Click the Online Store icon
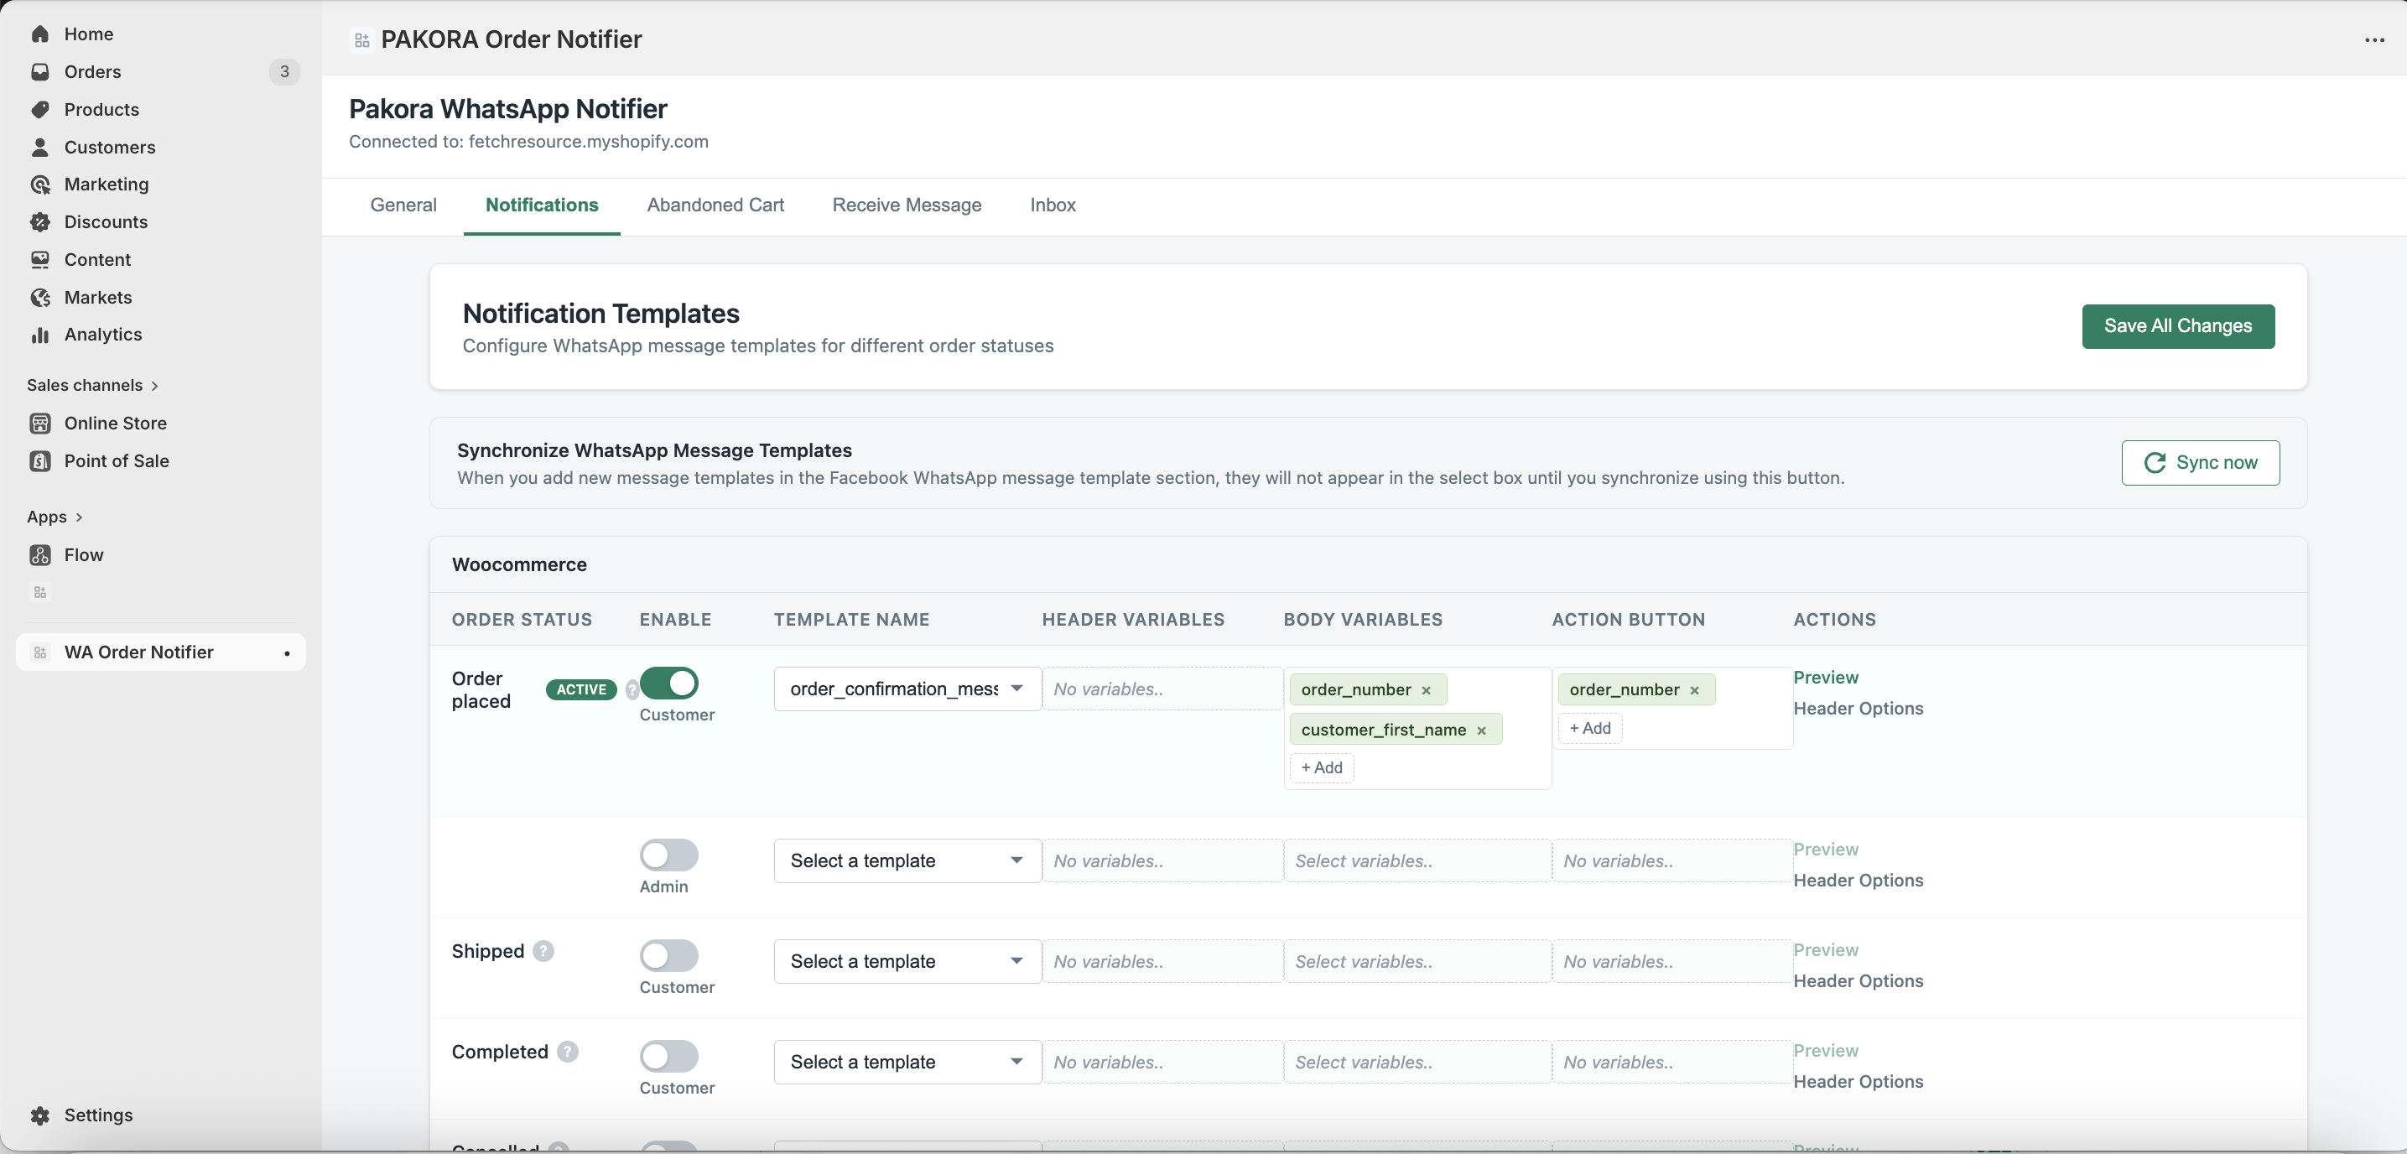 40,424
